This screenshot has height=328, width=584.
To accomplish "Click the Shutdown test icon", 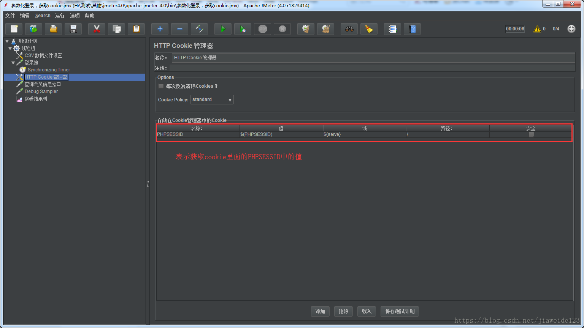I will click(x=282, y=29).
